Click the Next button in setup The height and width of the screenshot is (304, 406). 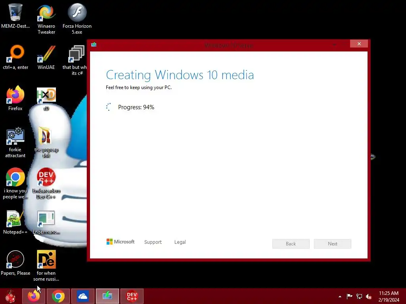tap(333, 244)
